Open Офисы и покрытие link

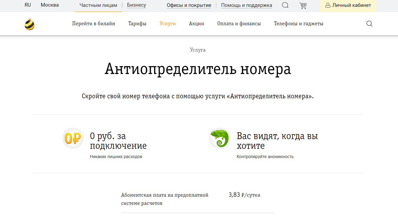tap(189, 5)
